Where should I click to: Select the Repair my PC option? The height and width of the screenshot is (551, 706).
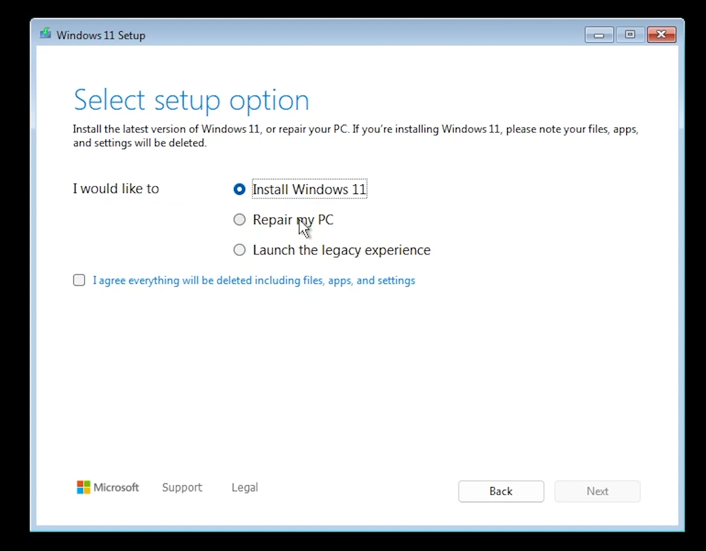coord(239,219)
